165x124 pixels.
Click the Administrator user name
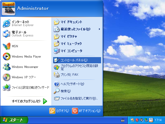(x=33, y=9)
